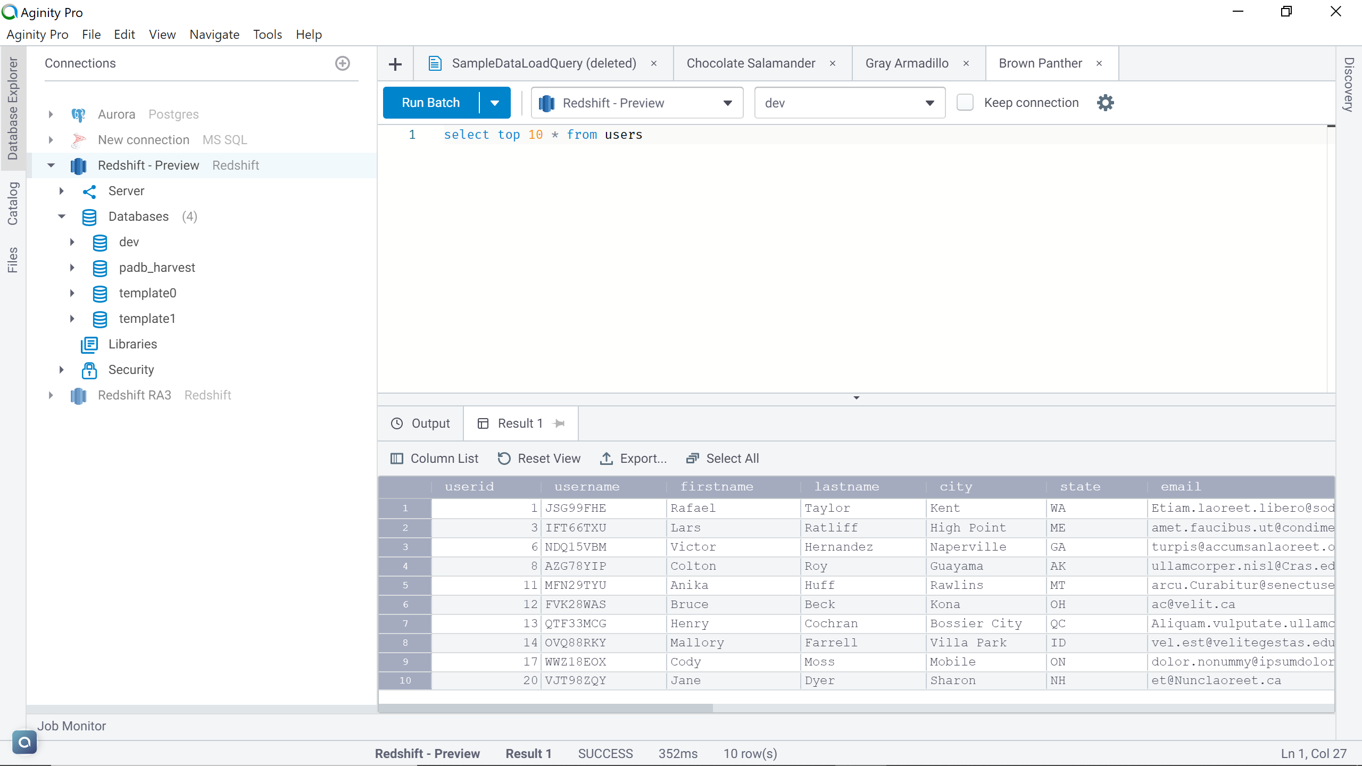This screenshot has height=766, width=1362.
Task: Enable the Keep connection checkbox
Action: [965, 103]
